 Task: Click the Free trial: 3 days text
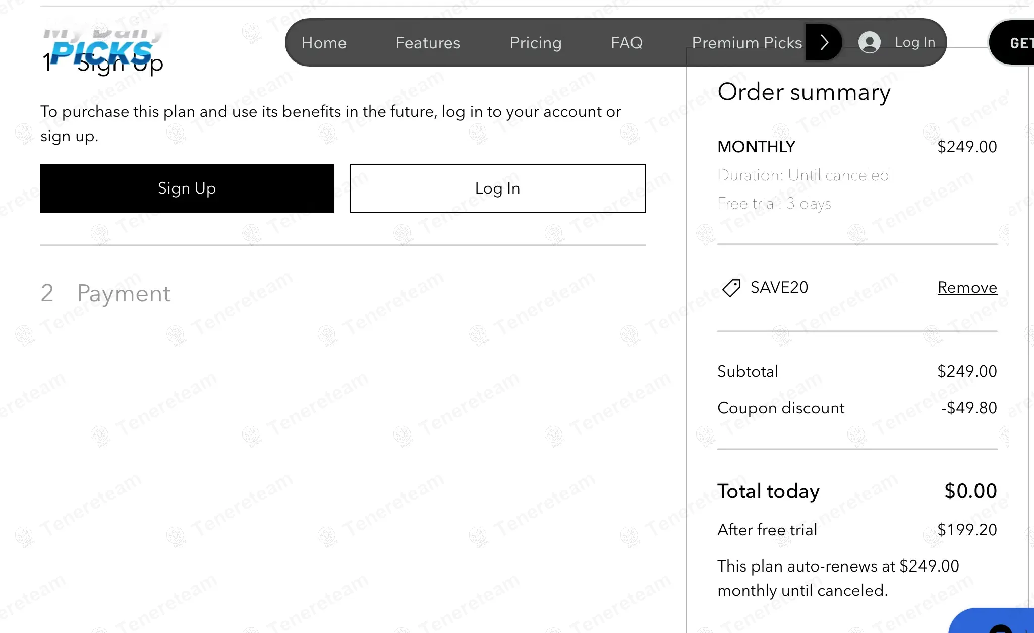(x=774, y=203)
